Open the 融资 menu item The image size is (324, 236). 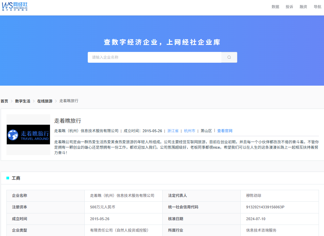click(x=303, y=7)
